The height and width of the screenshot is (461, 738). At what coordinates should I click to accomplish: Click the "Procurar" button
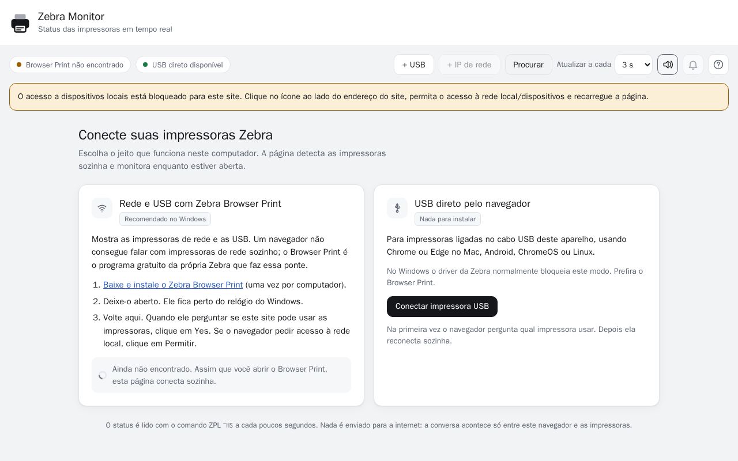point(529,65)
